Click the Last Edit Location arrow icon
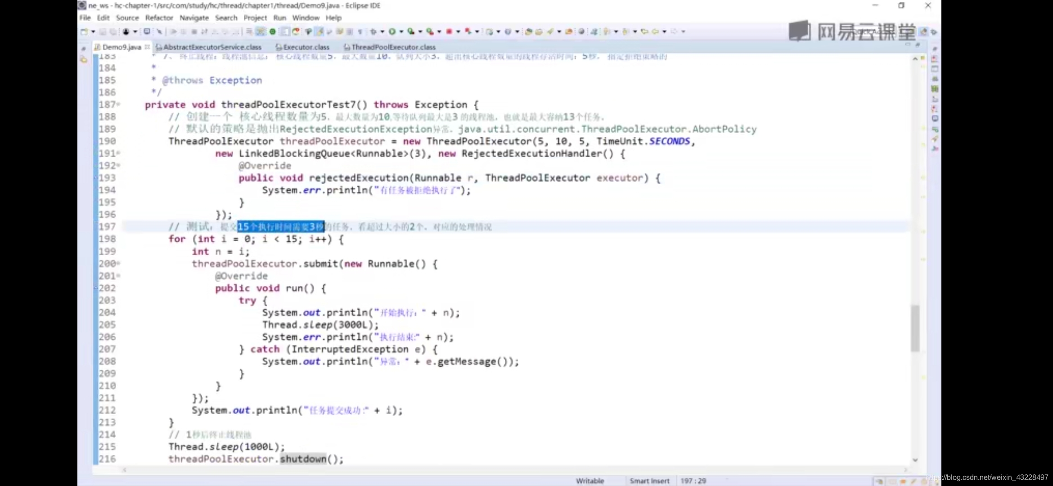Screen dimensions: 1053x486 tap(644, 31)
